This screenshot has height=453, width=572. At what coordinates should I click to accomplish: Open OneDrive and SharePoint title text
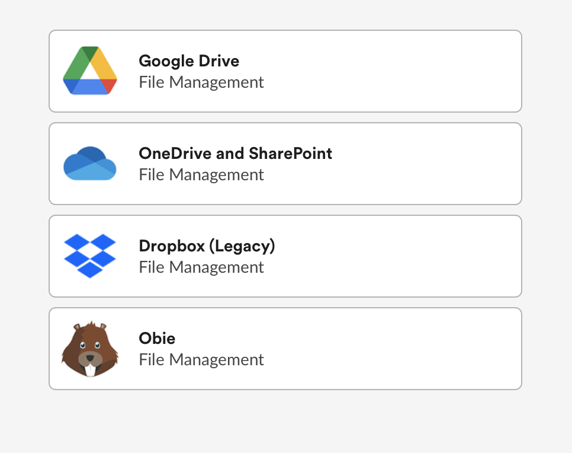[235, 153]
